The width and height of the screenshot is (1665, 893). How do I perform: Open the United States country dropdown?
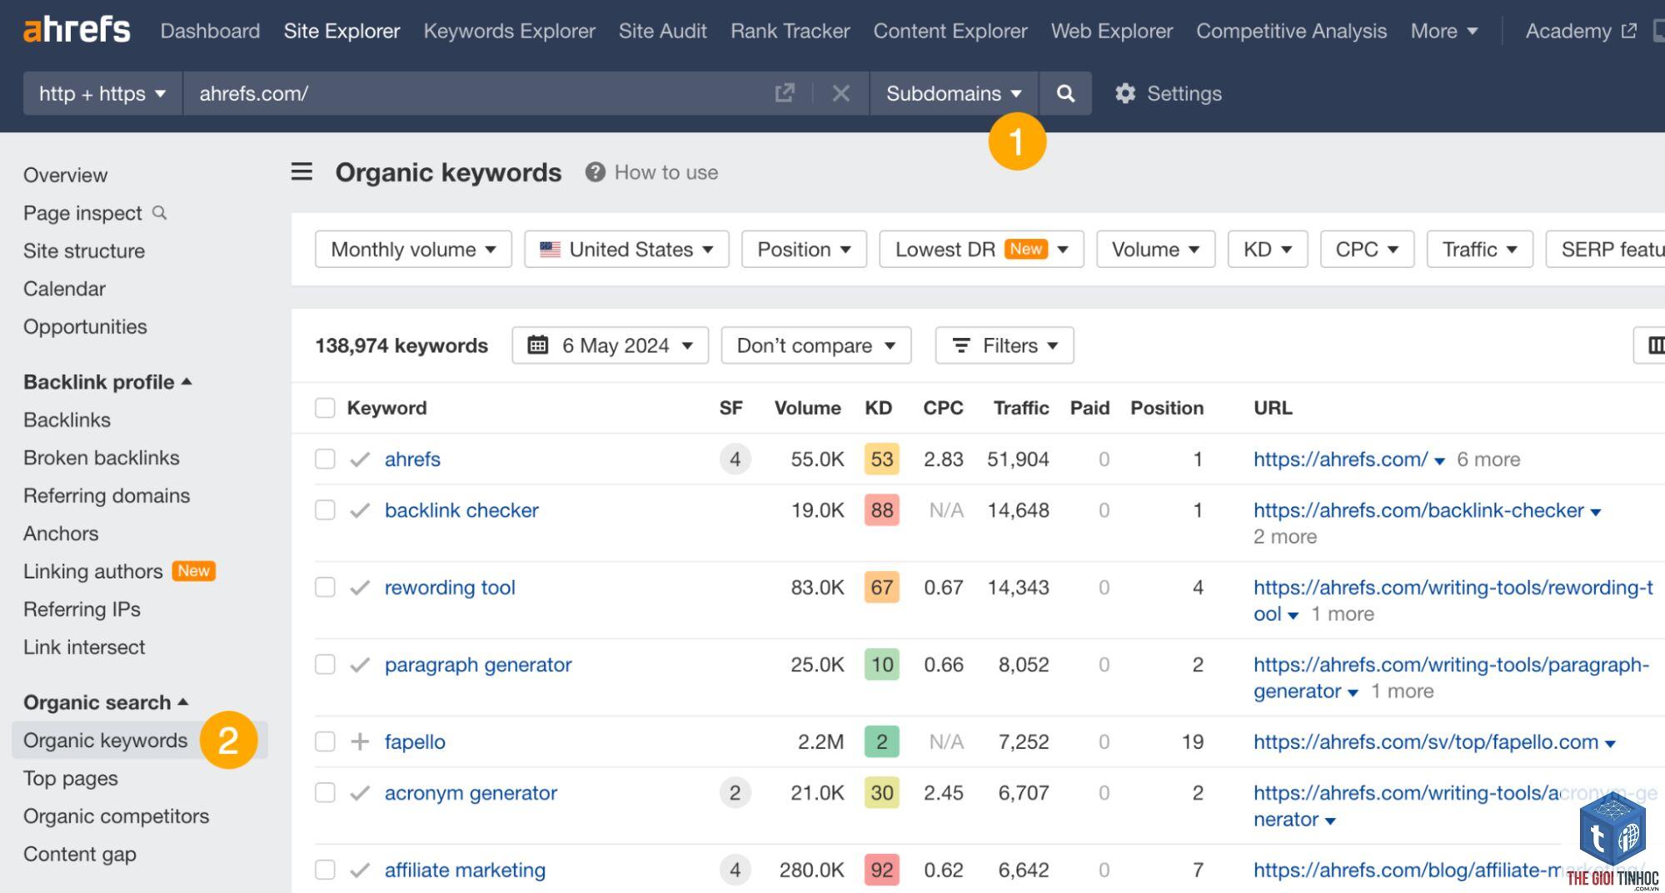tap(626, 250)
